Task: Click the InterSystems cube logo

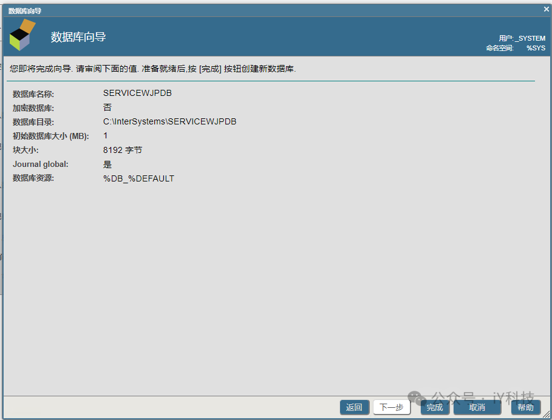Action: coord(22,35)
